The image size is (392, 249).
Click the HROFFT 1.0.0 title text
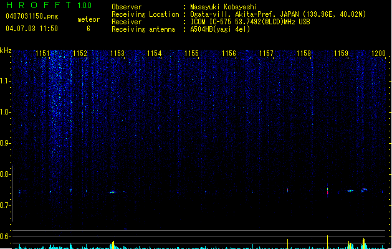[x=49, y=5]
